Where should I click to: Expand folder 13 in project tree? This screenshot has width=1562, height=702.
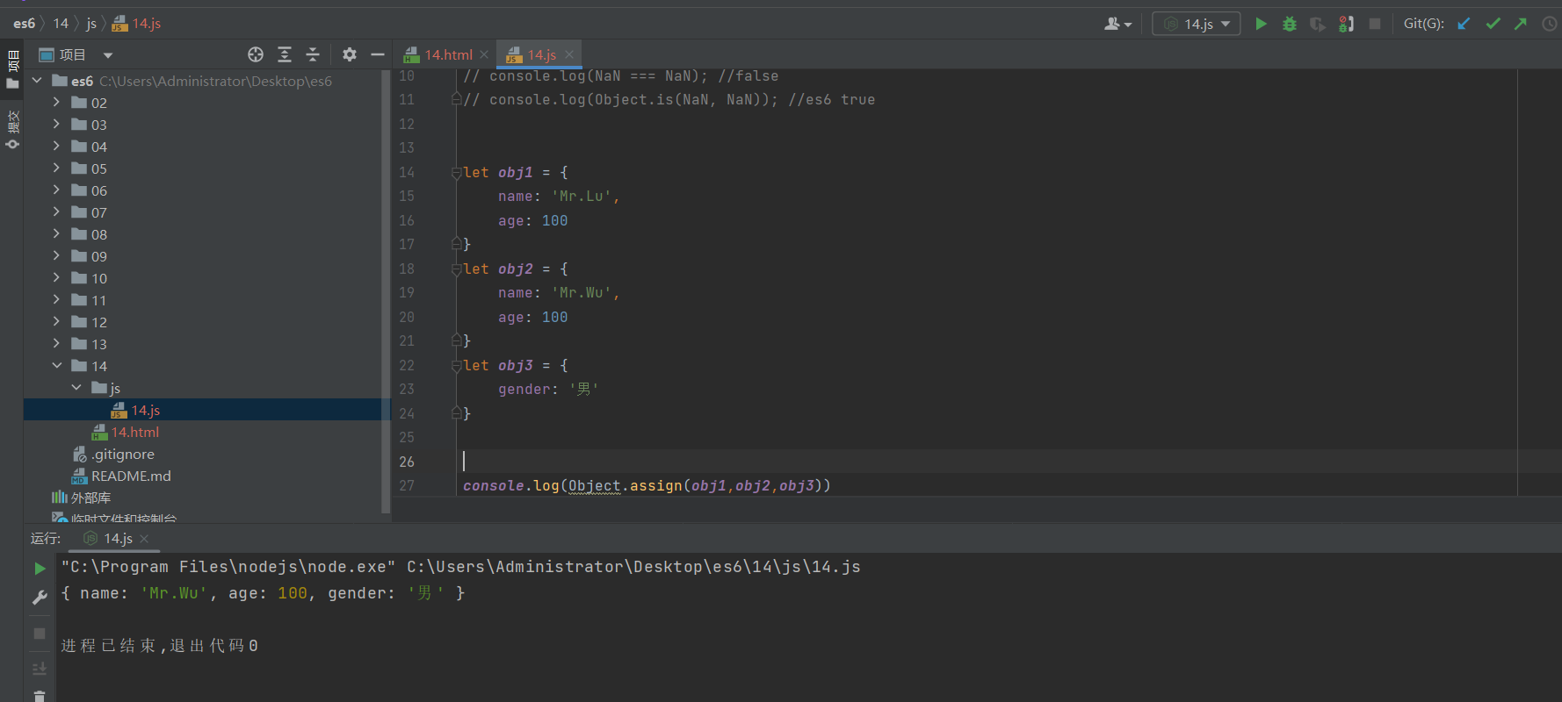(x=56, y=343)
